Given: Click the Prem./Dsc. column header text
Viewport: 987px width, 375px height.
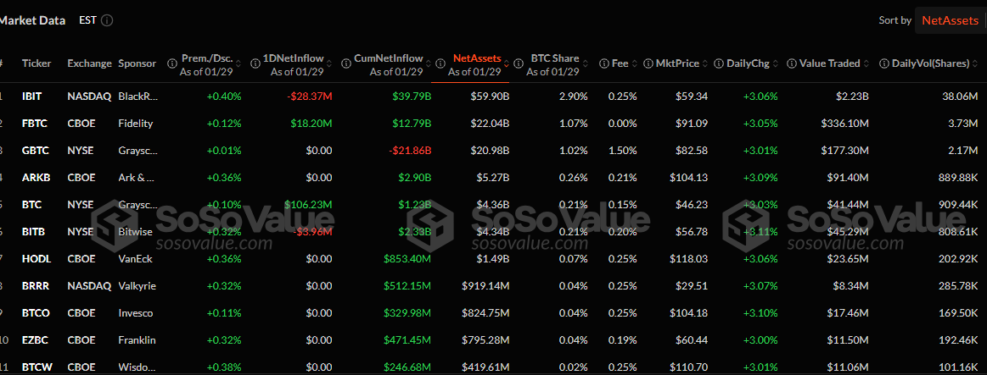Looking at the screenshot, I should 207,58.
